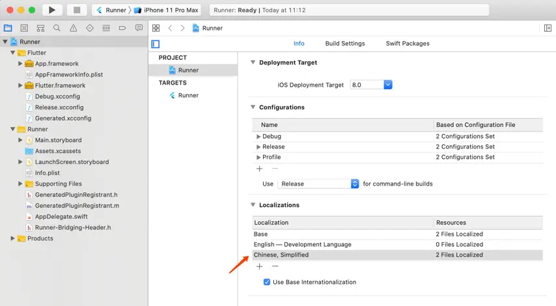Remove configuration with the minus button
Image resolution: width=556 pixels, height=306 pixels.
(x=275, y=169)
